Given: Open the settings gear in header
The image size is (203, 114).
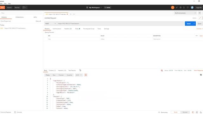Looking at the screenshot, I should (x=180, y=8).
